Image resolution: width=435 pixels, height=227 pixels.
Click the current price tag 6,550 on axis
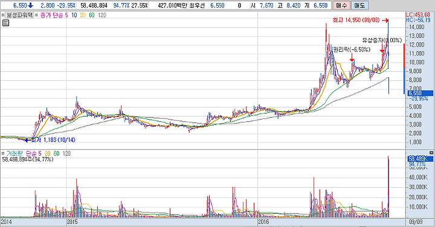pyautogui.click(x=420, y=94)
